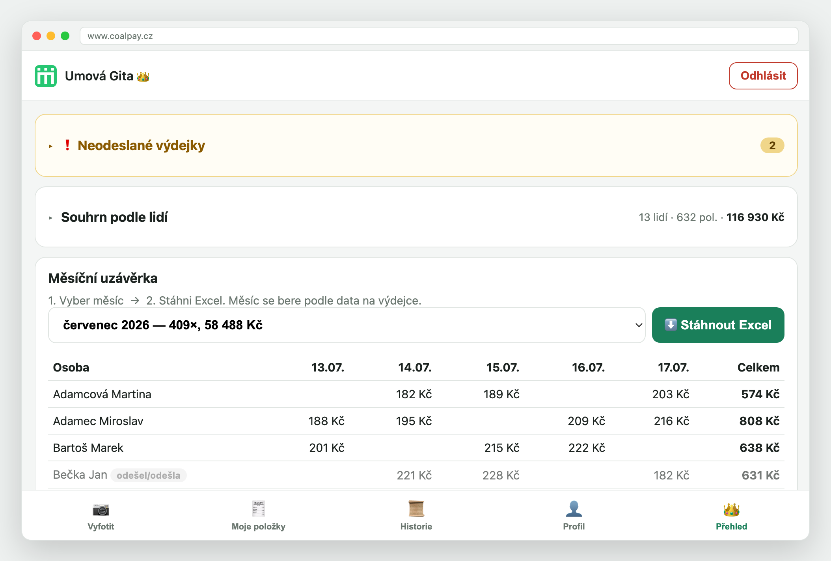
Task: Click the crown icon next to Umová Gita
Action: coord(143,76)
